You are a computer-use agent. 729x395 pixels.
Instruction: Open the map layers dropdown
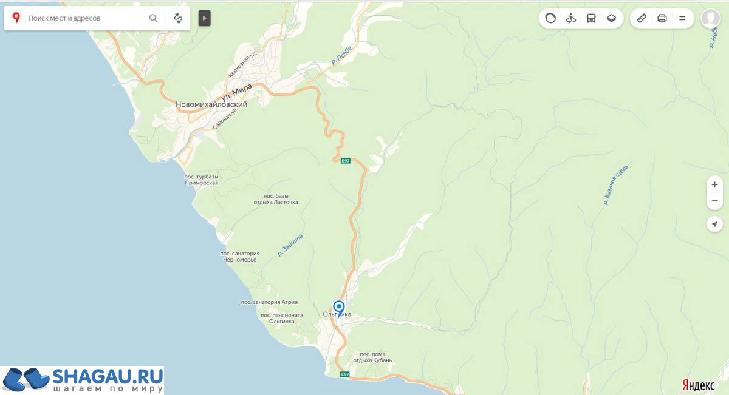(612, 18)
